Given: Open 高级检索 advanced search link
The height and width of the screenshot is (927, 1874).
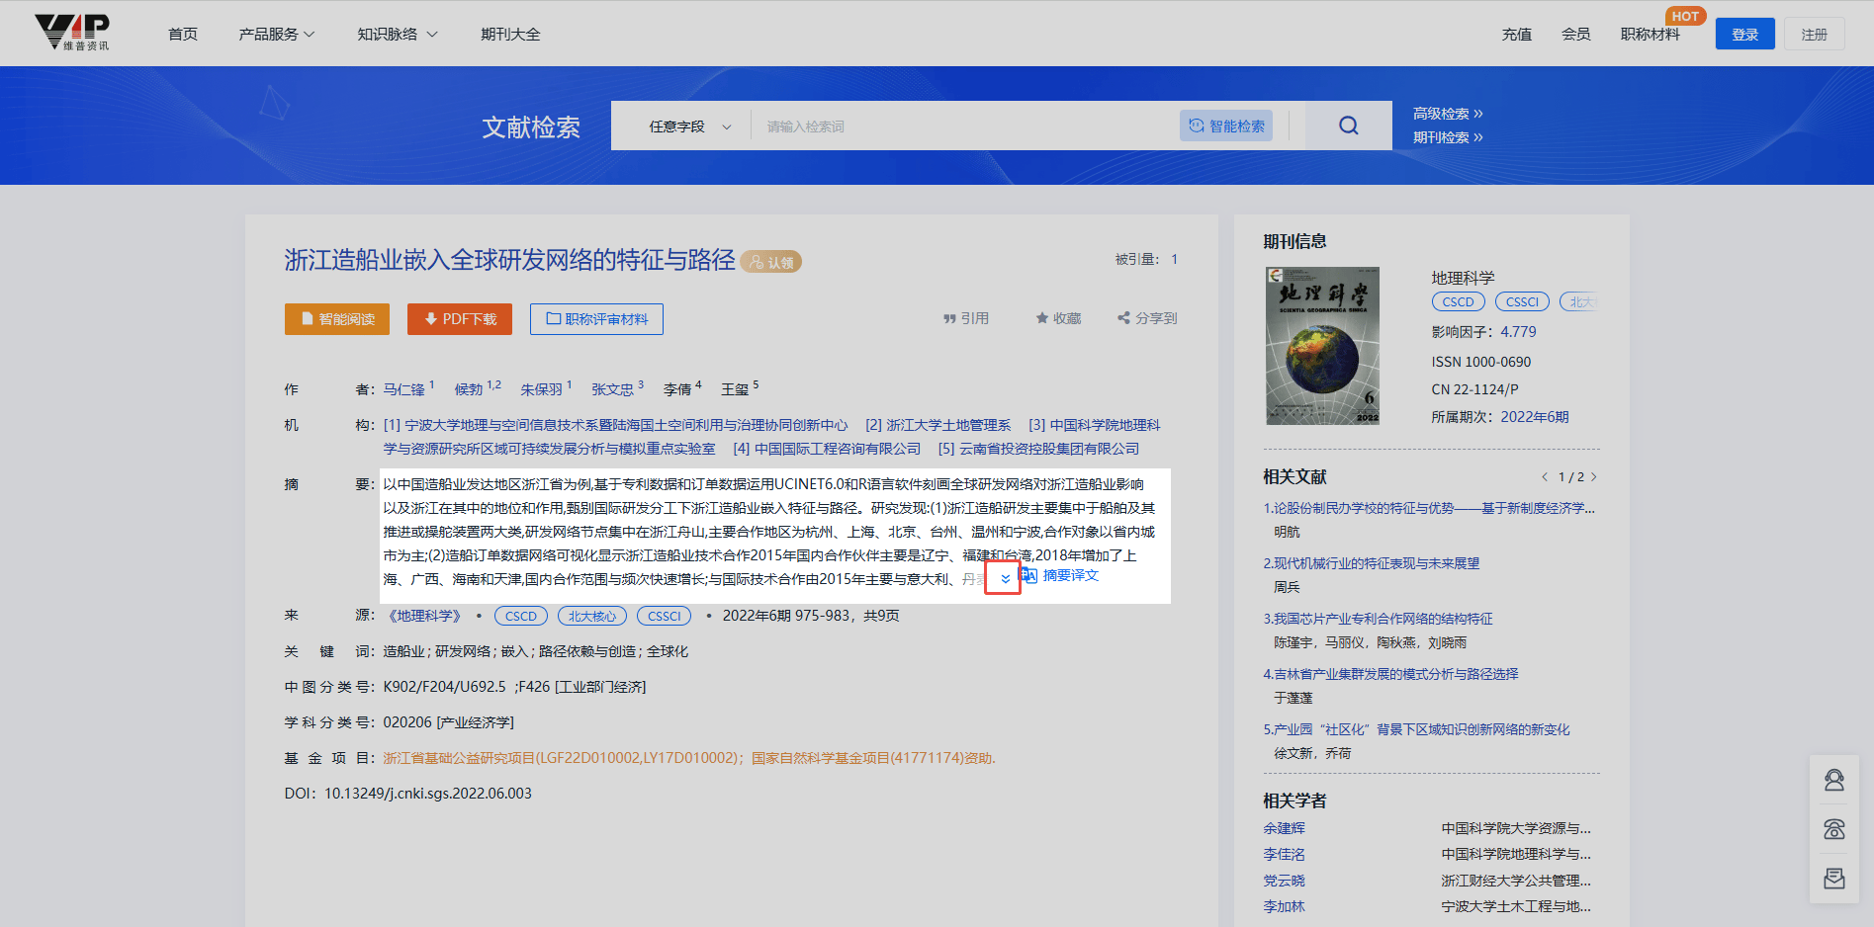Looking at the screenshot, I should (1448, 114).
